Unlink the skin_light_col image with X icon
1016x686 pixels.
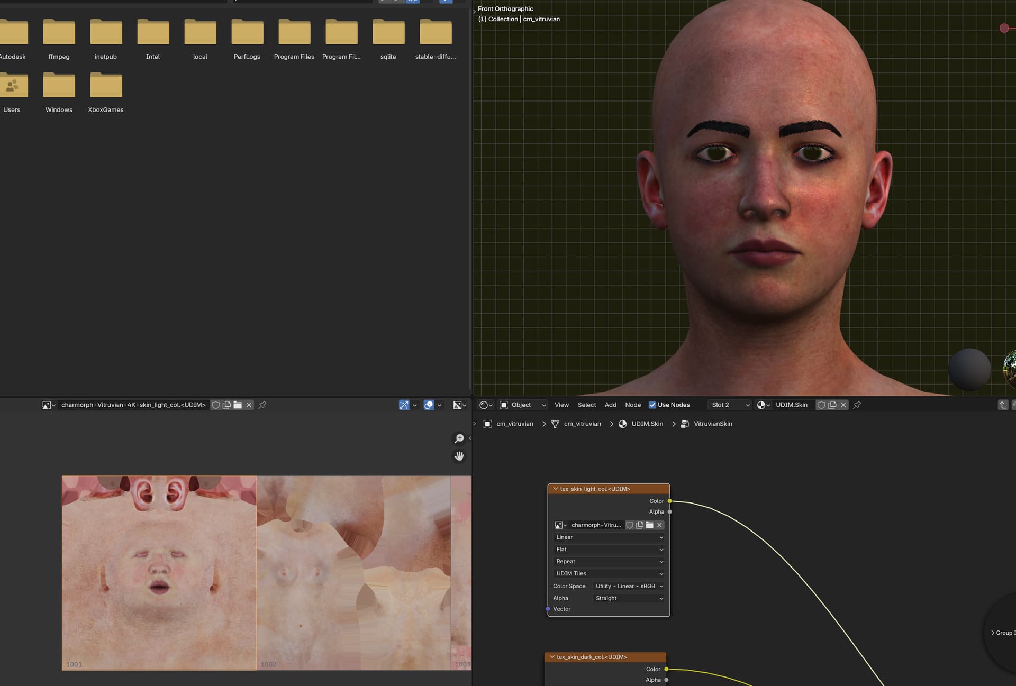[249, 405]
